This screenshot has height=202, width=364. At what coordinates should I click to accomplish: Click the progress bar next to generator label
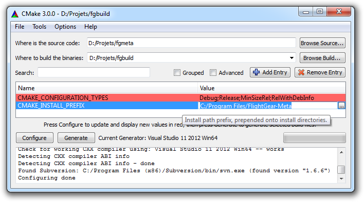[x=315, y=138]
